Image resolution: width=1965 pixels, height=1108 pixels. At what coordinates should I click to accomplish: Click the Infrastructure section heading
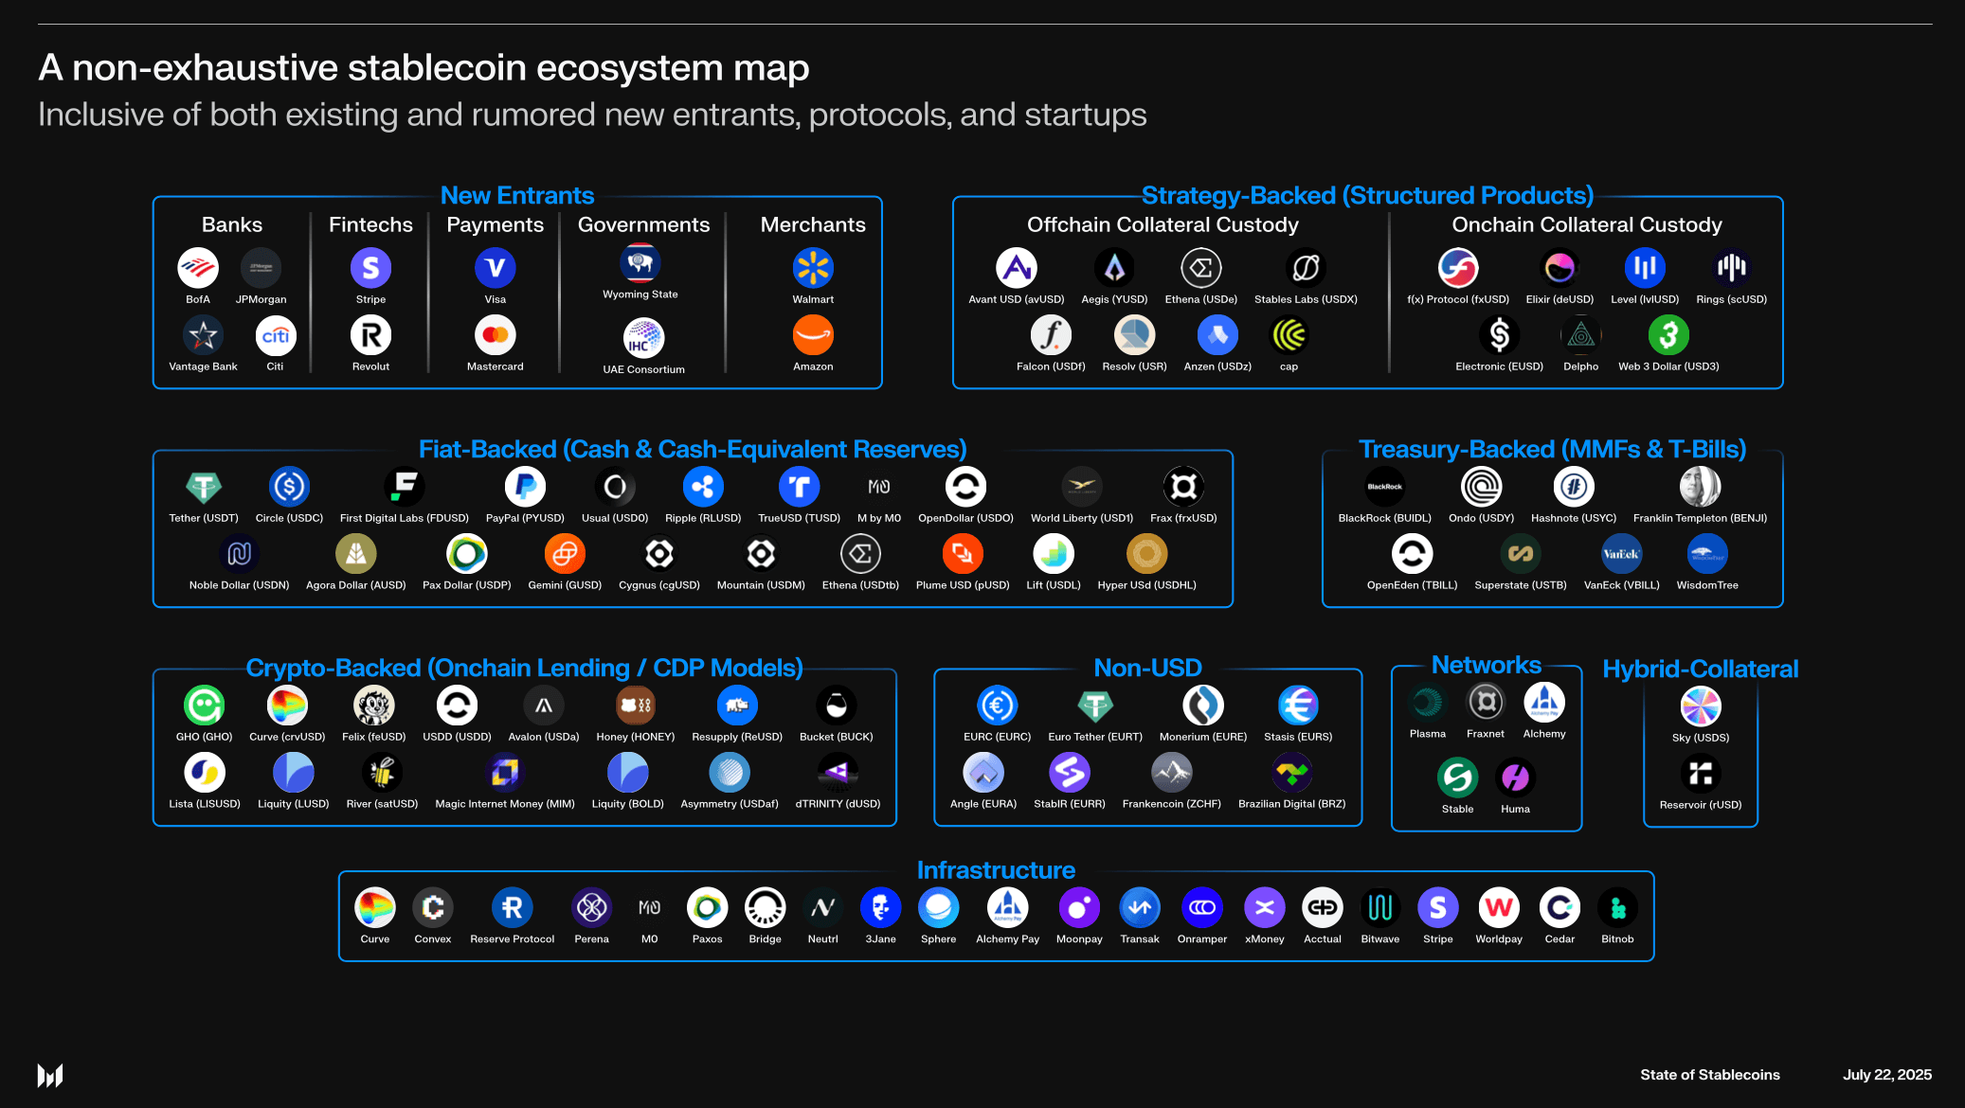tap(996, 869)
